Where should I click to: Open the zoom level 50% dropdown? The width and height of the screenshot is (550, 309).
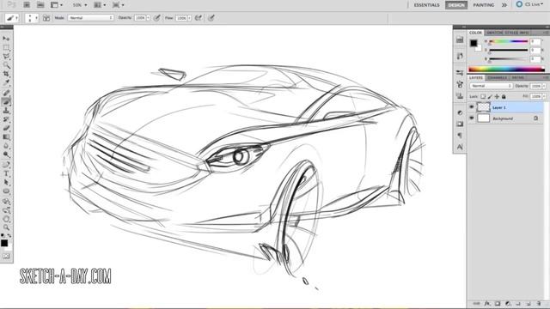tap(80, 5)
